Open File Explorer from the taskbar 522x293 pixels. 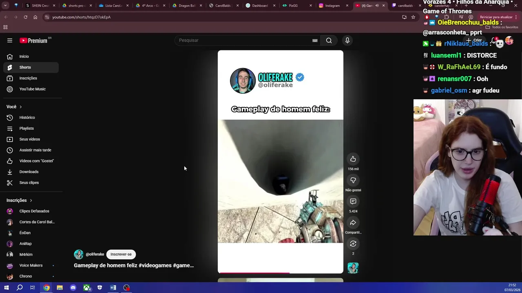(60, 288)
